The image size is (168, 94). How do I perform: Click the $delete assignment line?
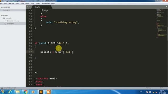(57, 52)
